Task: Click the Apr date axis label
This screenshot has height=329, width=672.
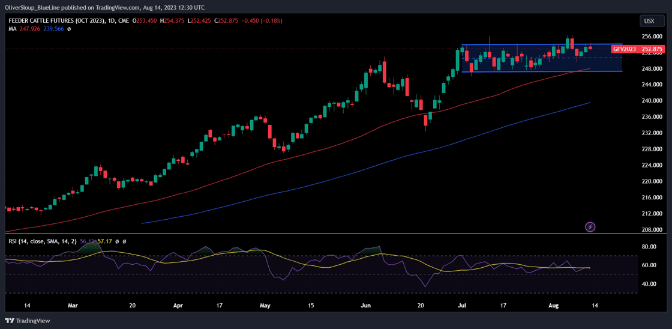Action: 178,306
